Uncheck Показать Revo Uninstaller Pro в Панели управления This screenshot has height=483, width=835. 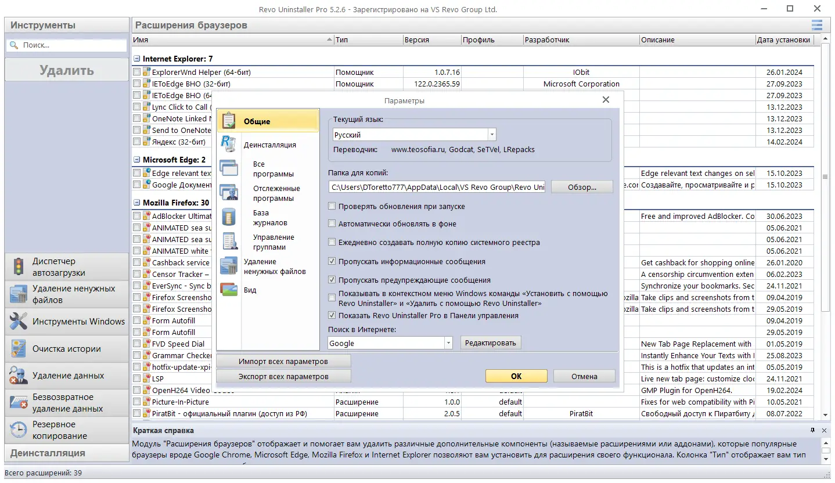tap(332, 315)
